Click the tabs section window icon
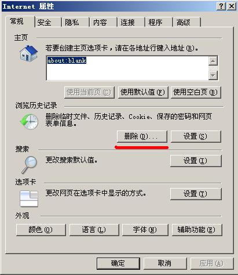 point(29,198)
